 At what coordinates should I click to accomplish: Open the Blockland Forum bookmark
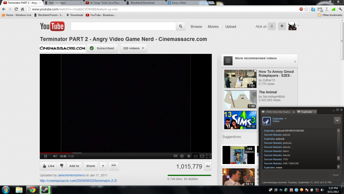click(x=48, y=15)
